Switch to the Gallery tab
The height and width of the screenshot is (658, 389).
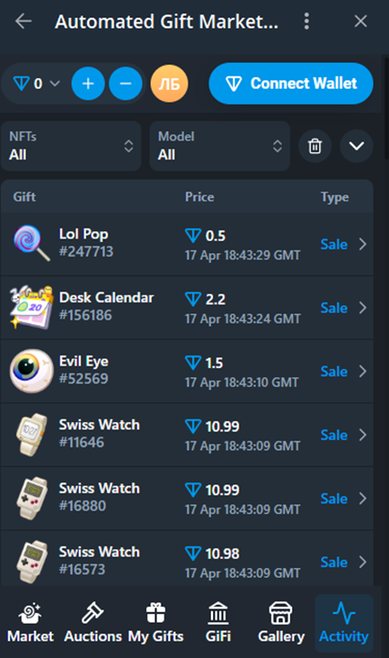coord(281,622)
